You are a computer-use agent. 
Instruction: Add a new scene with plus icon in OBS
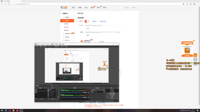click(36, 99)
